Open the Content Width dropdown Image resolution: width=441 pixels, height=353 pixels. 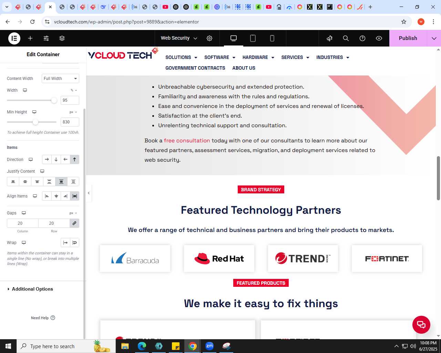(60, 79)
